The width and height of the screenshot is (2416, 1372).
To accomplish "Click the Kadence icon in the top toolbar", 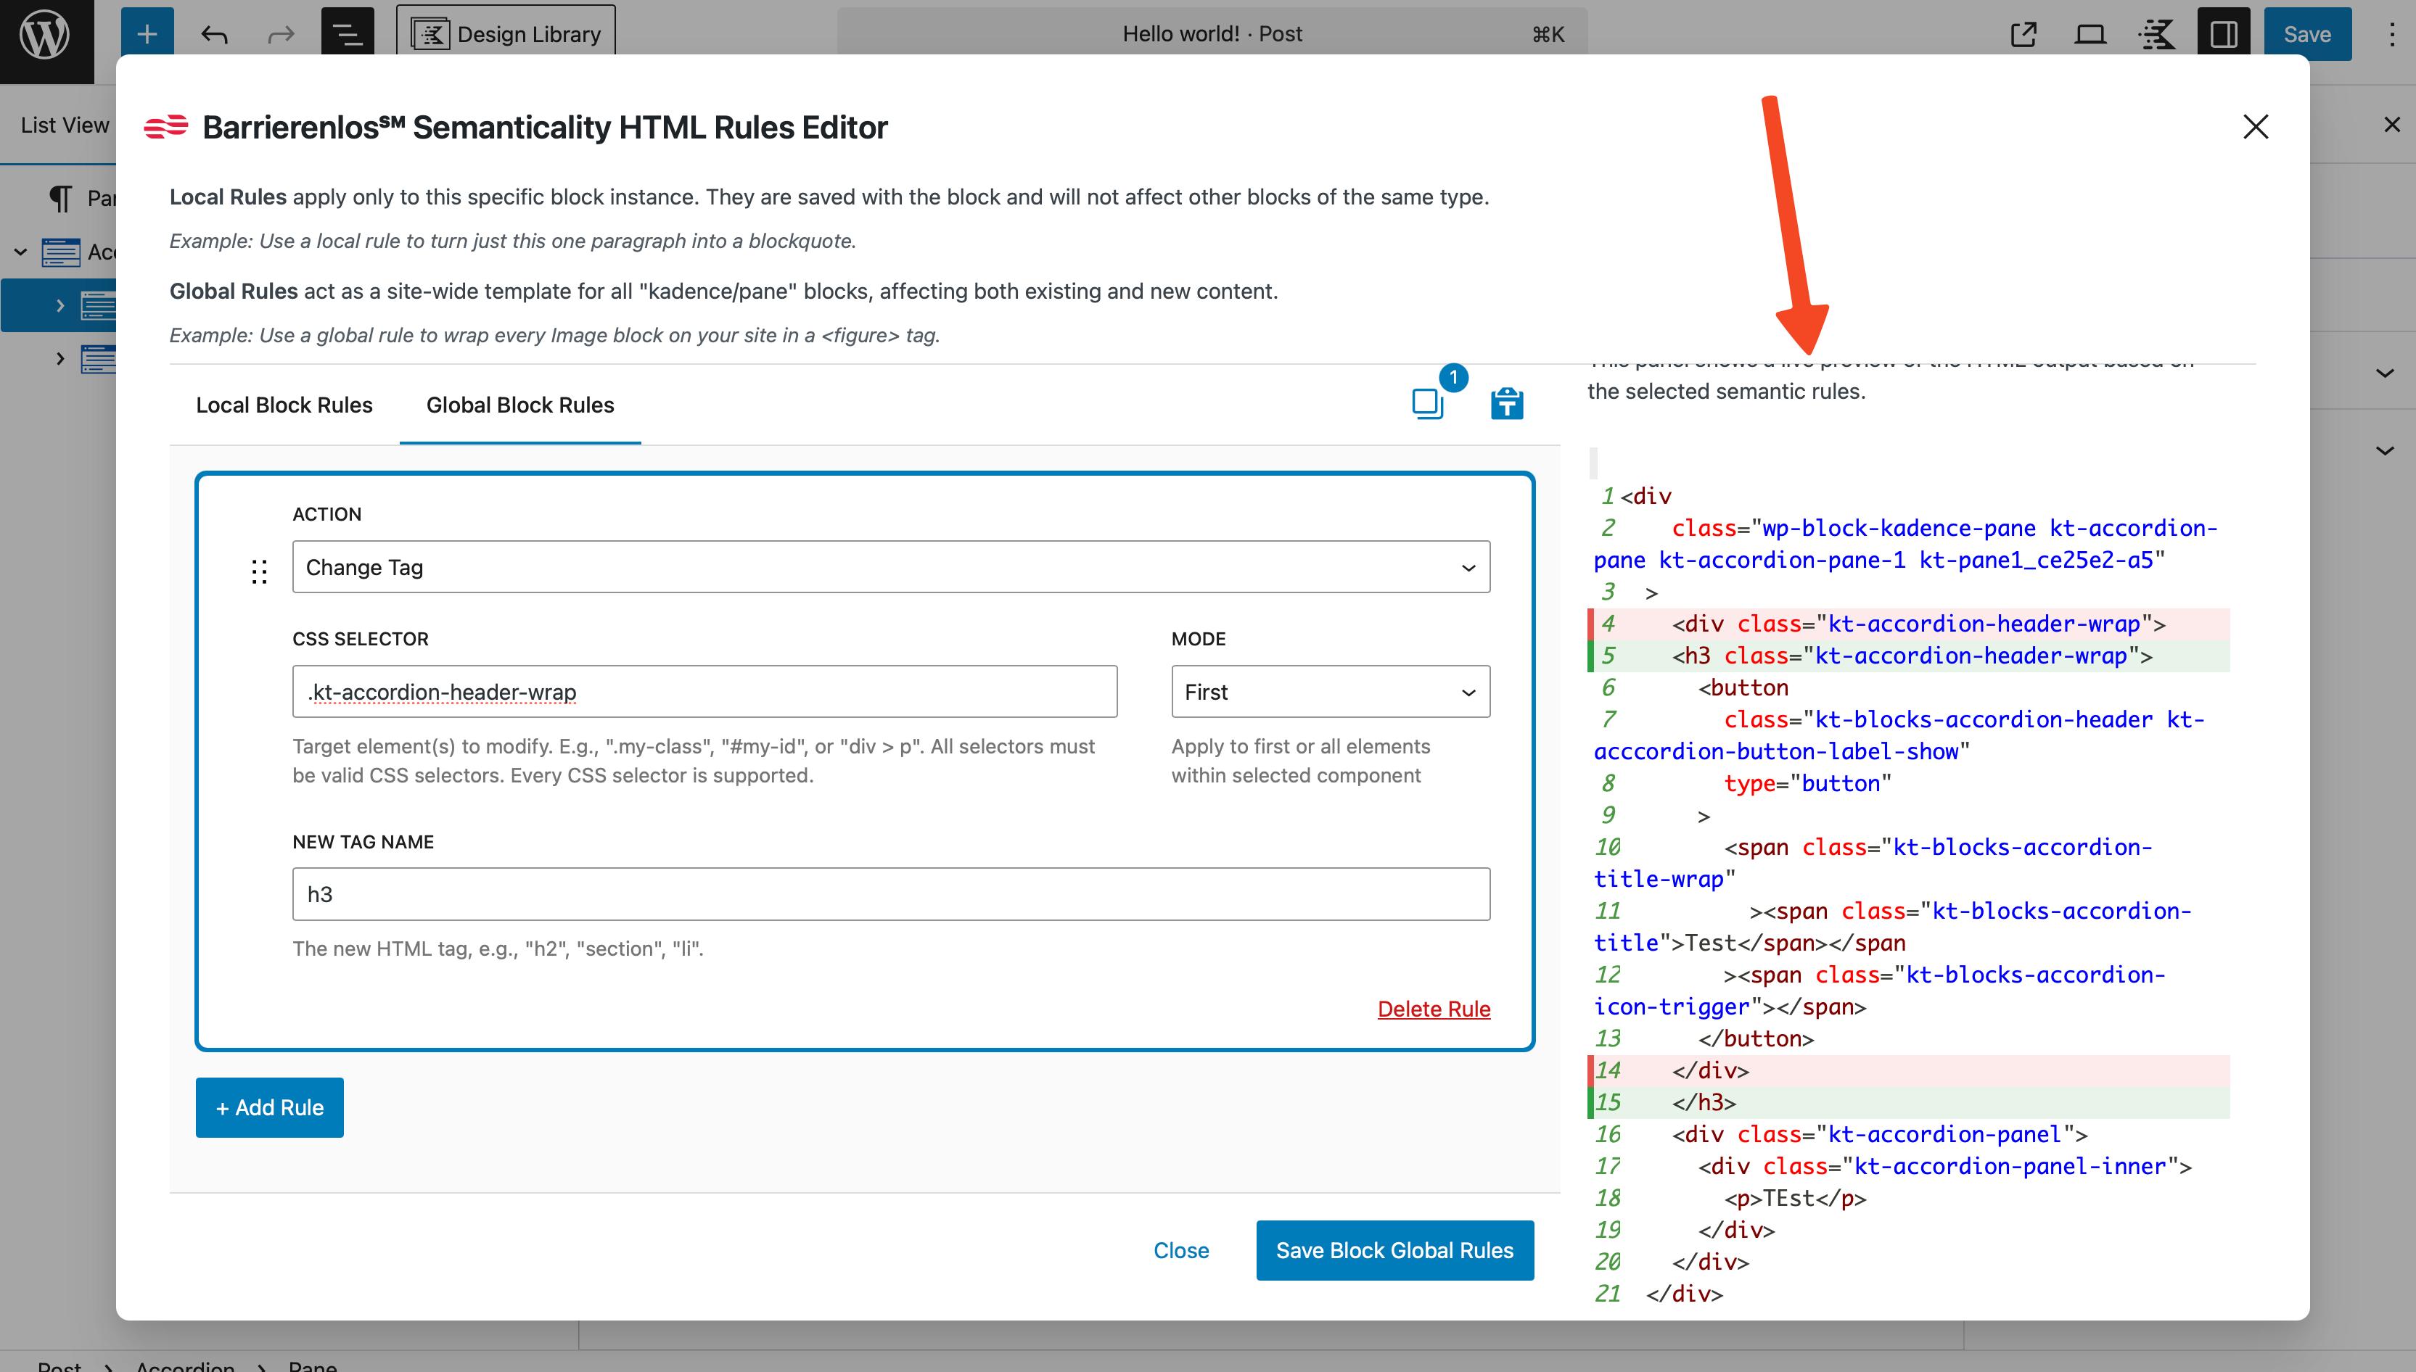I will [2157, 34].
